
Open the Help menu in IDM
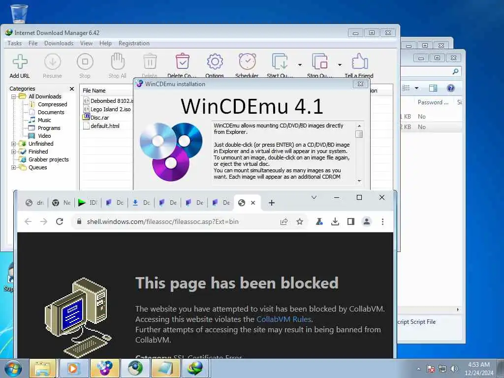pyautogui.click(x=105, y=43)
